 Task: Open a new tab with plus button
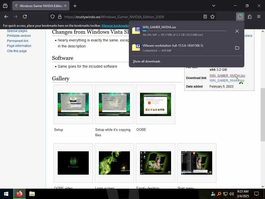tap(75, 6)
